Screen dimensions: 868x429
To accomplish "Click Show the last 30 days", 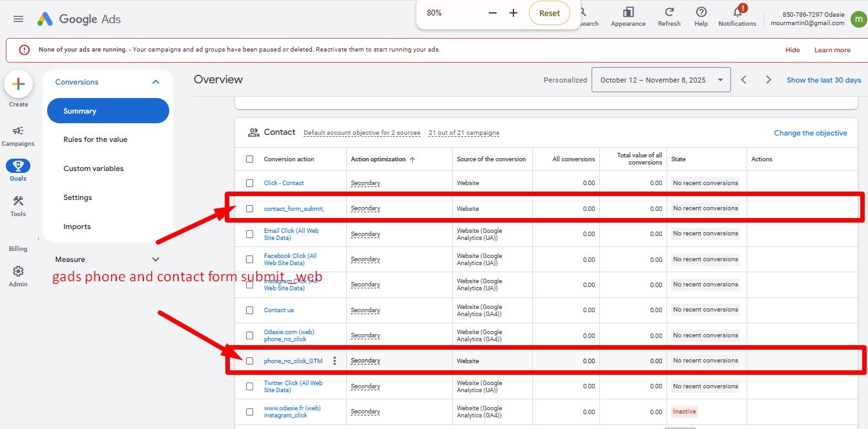I will (x=823, y=80).
